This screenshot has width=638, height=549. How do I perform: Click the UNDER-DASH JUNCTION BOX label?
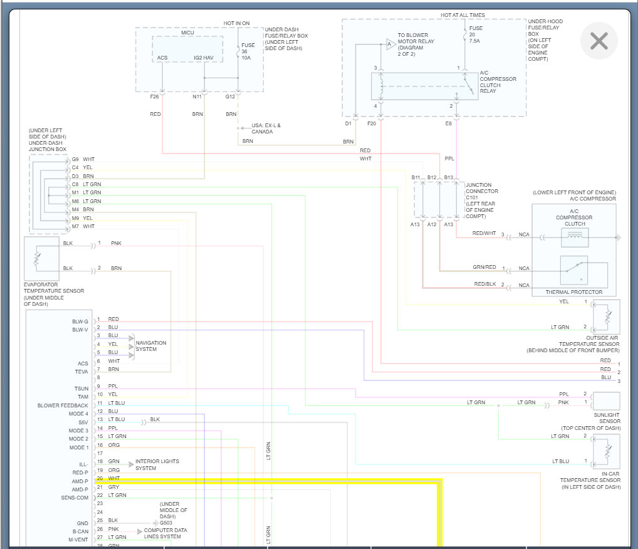(x=47, y=140)
